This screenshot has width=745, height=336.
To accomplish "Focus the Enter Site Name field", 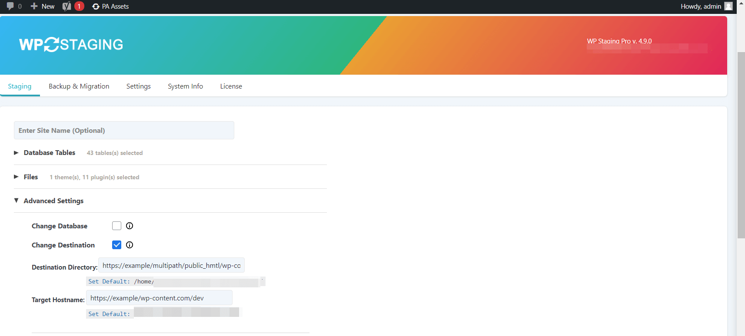I will [124, 130].
